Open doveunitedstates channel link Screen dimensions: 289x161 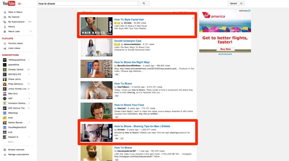[132, 44]
